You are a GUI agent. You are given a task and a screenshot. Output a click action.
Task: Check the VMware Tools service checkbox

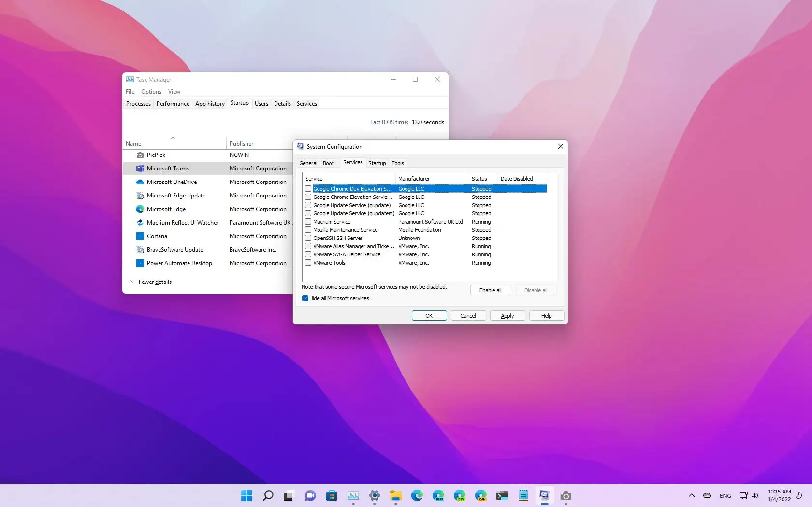point(308,263)
